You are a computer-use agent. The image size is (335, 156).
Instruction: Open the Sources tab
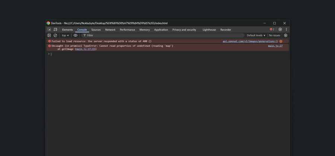pos(96,29)
